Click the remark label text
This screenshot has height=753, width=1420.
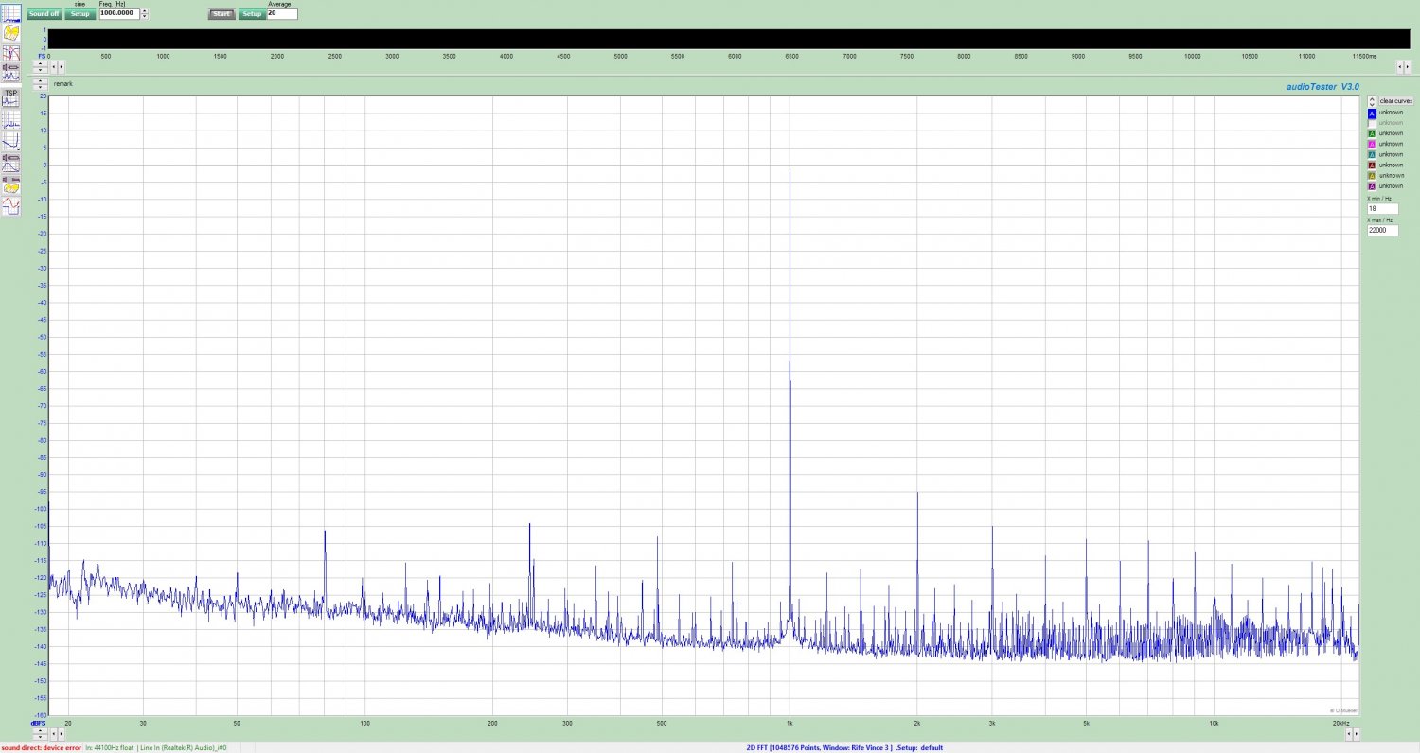62,84
